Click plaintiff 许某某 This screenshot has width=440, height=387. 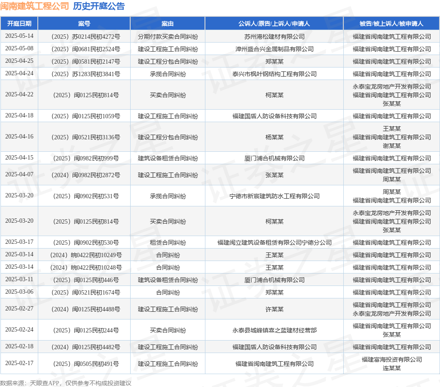[x=275, y=309]
